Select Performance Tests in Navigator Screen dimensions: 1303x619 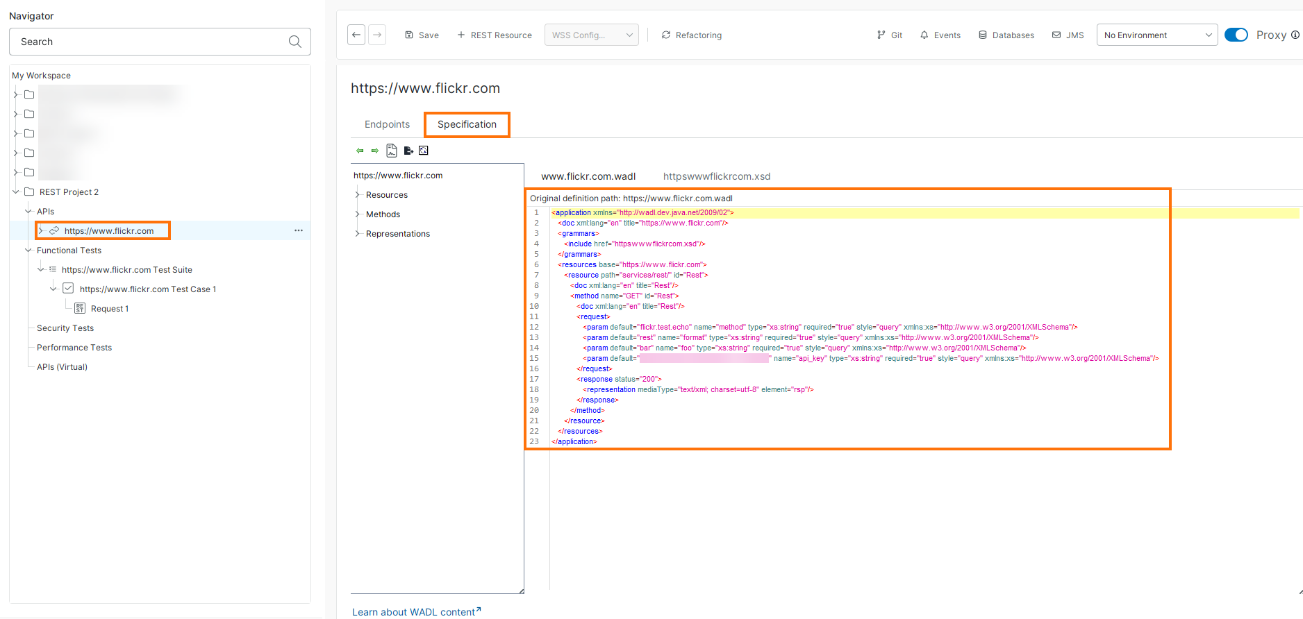point(74,348)
